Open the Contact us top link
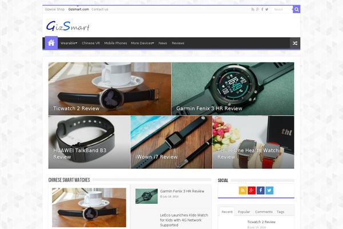Image resolution: width=343 pixels, height=229 pixels. pyautogui.click(x=99, y=9)
